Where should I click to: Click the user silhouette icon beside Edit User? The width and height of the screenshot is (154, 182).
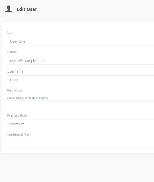9,9
